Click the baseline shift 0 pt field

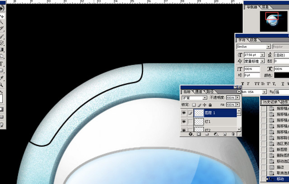[x=252, y=75]
